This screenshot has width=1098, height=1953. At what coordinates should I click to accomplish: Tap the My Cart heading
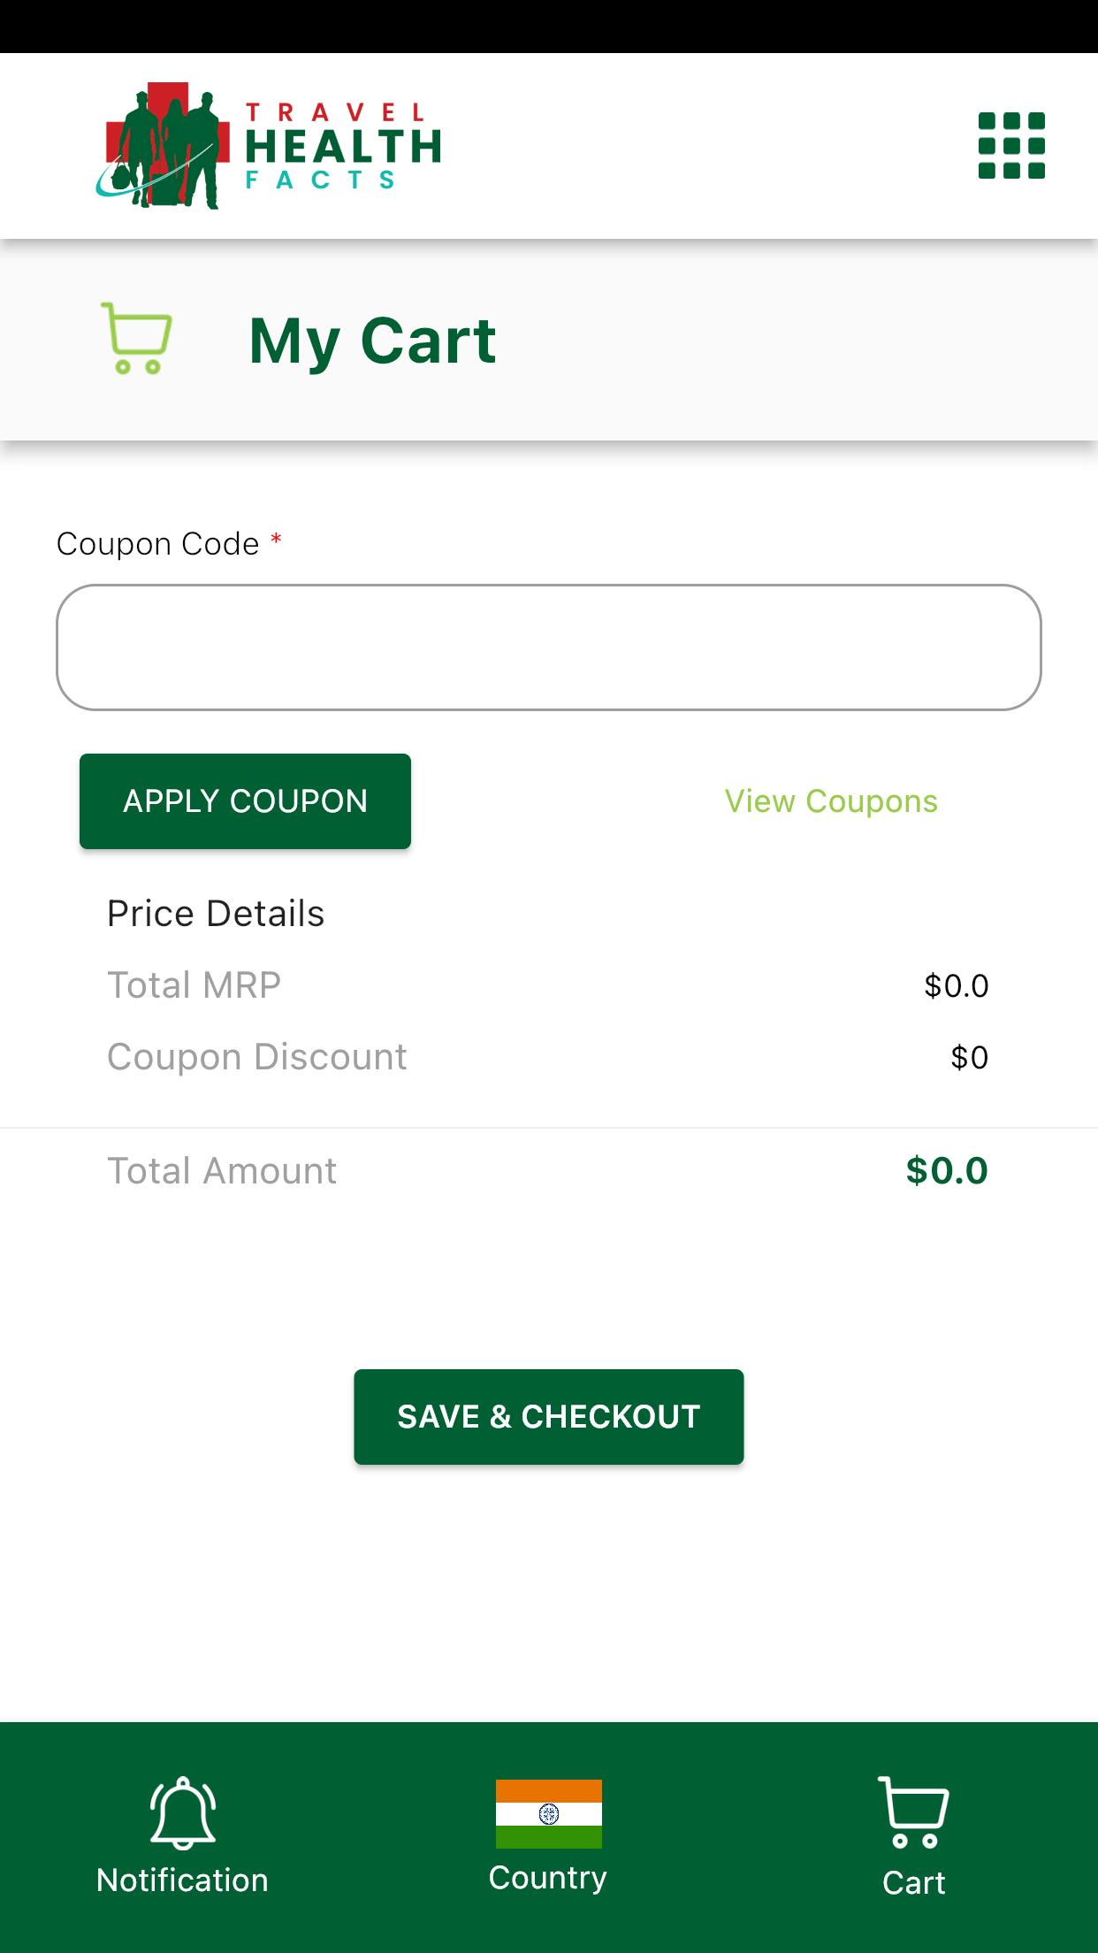(x=372, y=341)
